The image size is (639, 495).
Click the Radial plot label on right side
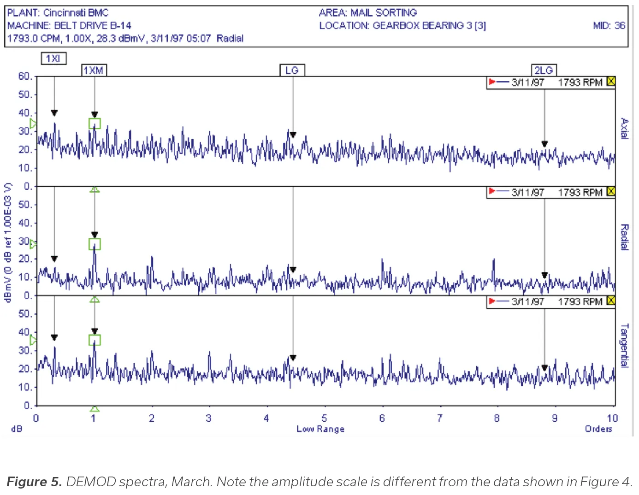point(624,237)
